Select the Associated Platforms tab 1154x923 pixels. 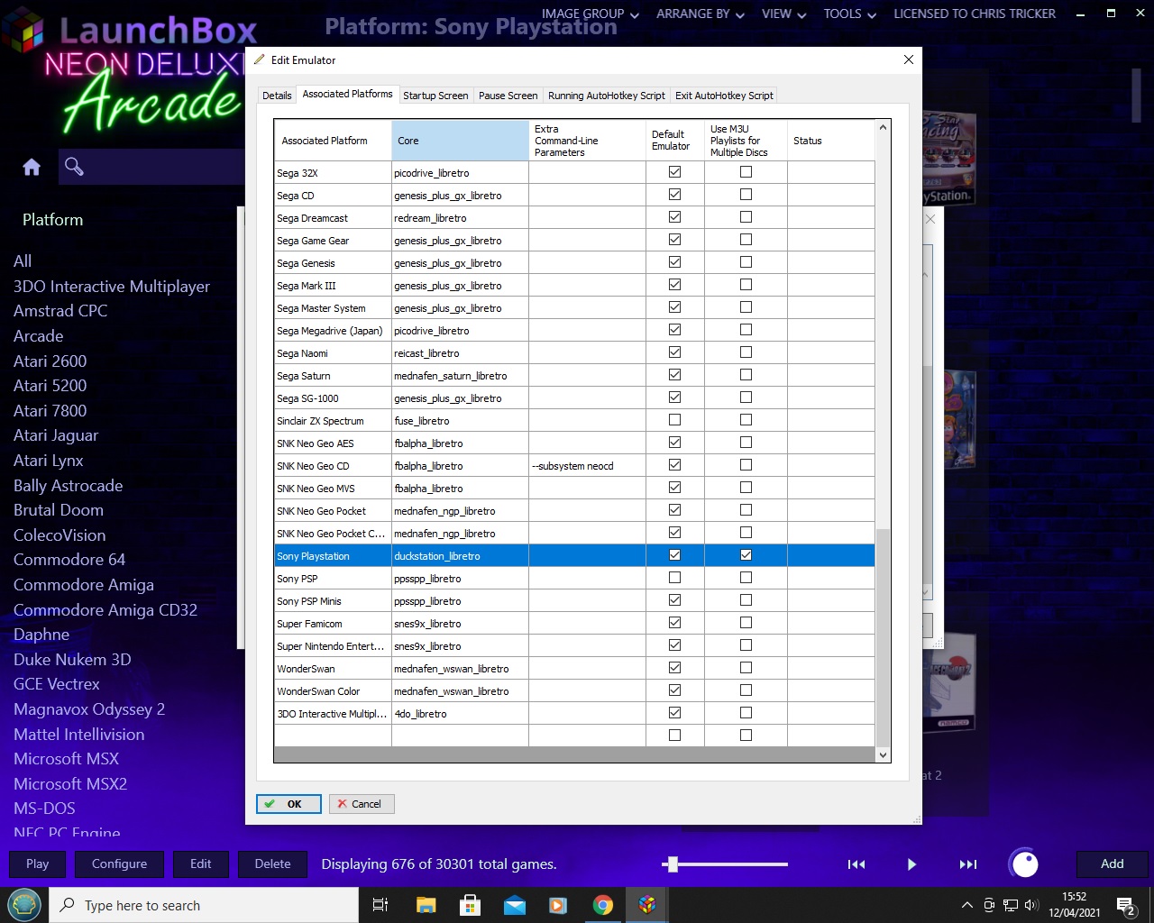pyautogui.click(x=347, y=94)
